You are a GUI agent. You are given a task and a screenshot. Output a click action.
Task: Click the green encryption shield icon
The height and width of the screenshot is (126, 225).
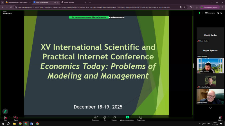pos(199,13)
